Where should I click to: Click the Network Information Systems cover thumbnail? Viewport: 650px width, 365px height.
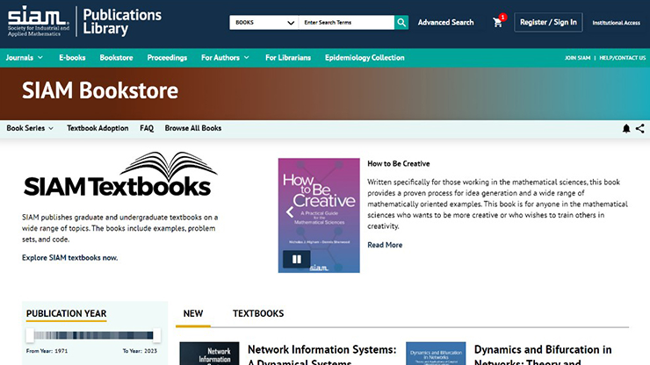209,354
